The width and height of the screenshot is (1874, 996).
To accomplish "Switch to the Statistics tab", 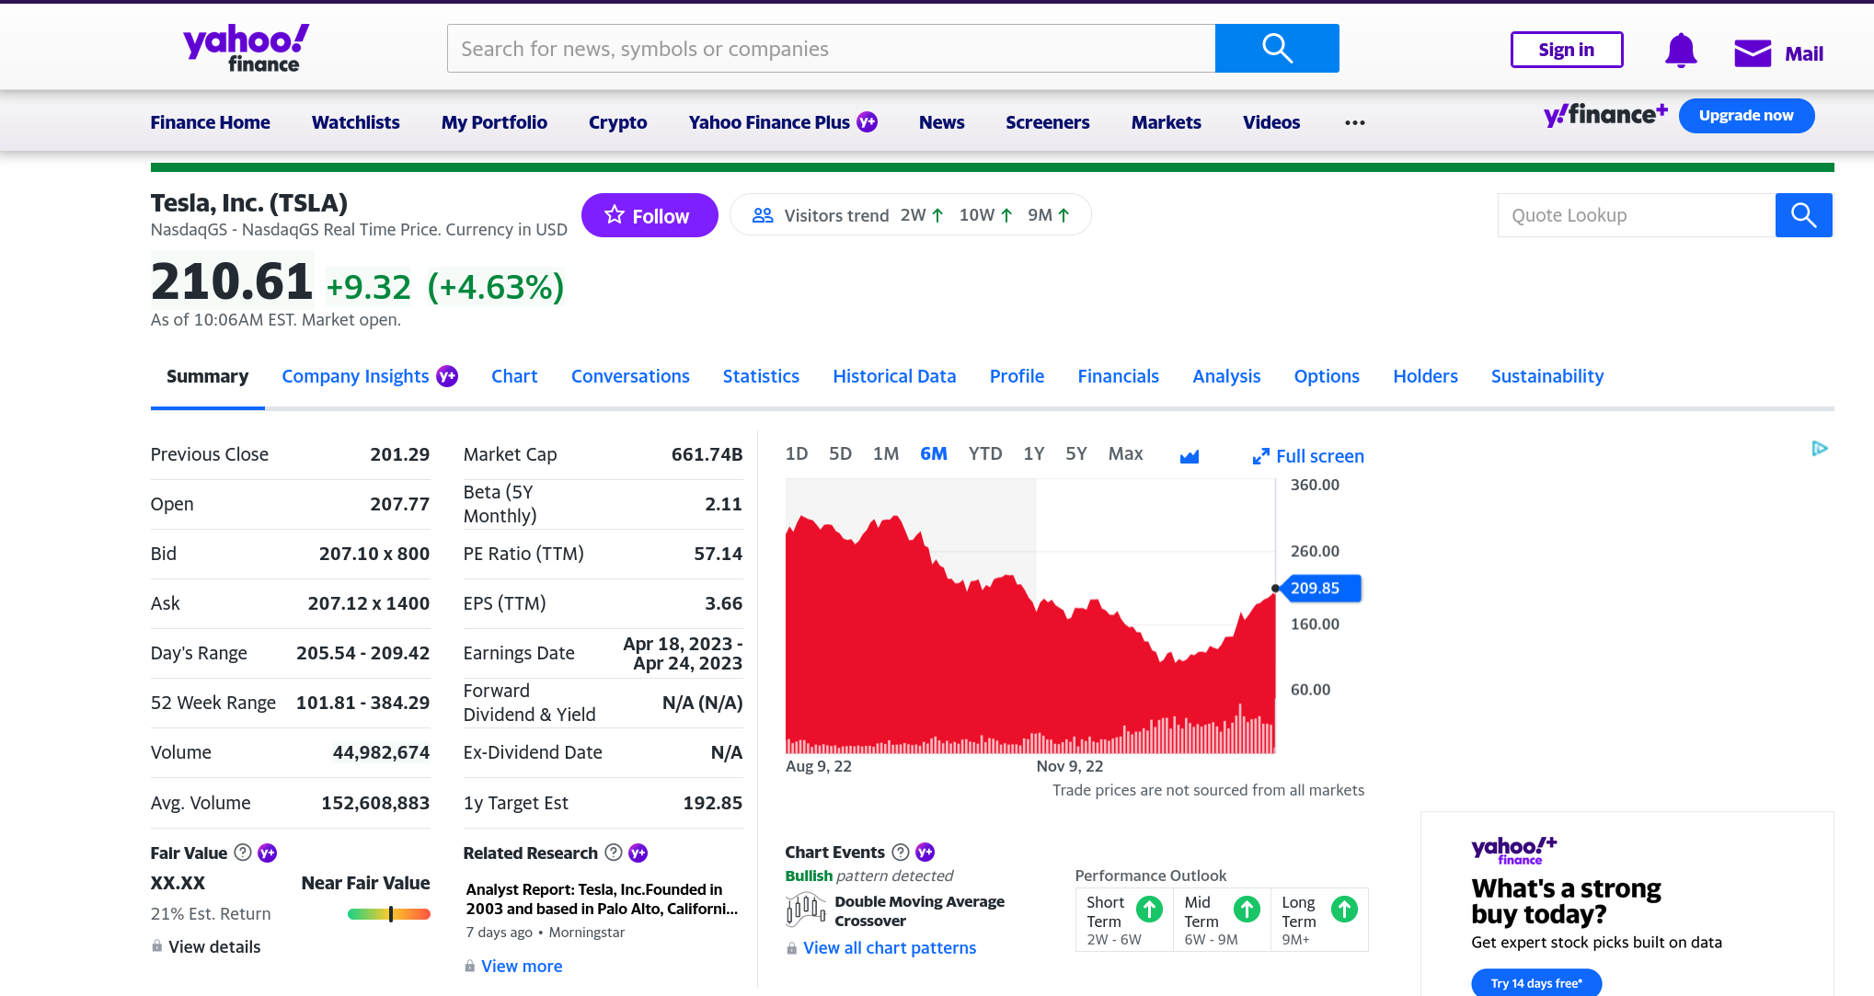I will (761, 376).
